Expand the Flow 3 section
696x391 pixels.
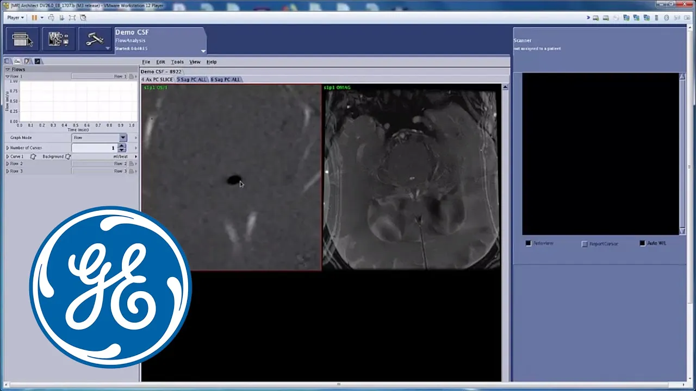coord(8,171)
